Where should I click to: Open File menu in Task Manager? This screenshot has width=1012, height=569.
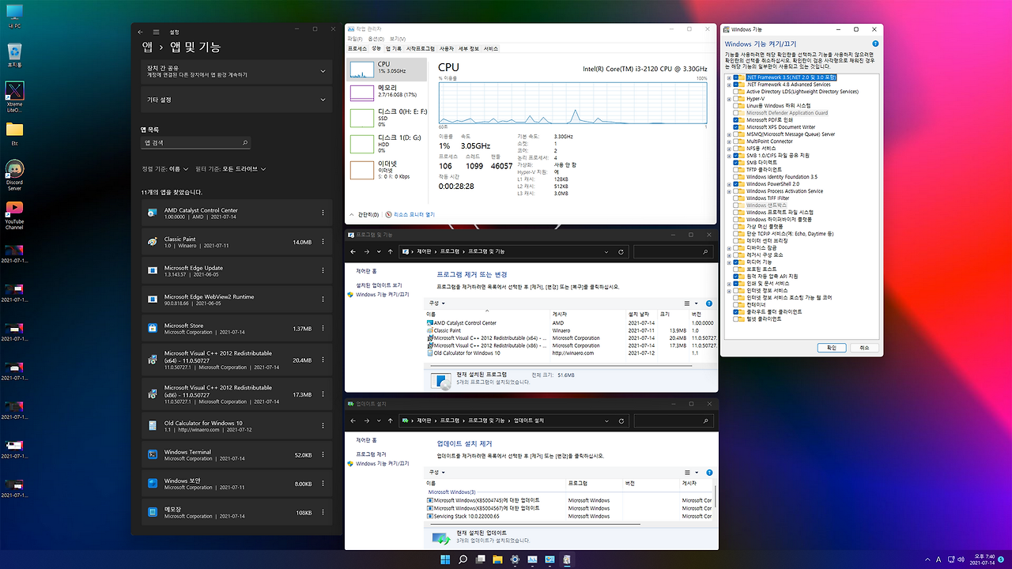[x=354, y=39]
